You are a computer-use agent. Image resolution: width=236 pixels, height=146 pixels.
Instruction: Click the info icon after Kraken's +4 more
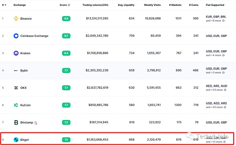click(x=223, y=55)
